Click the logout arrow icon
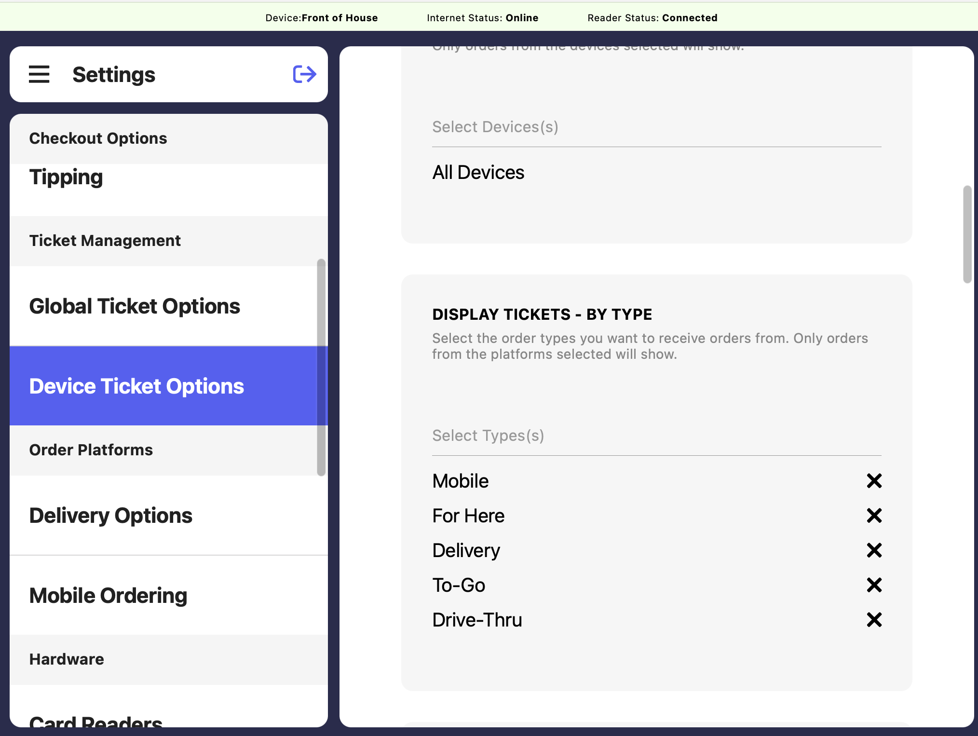The height and width of the screenshot is (736, 978). 304,74
